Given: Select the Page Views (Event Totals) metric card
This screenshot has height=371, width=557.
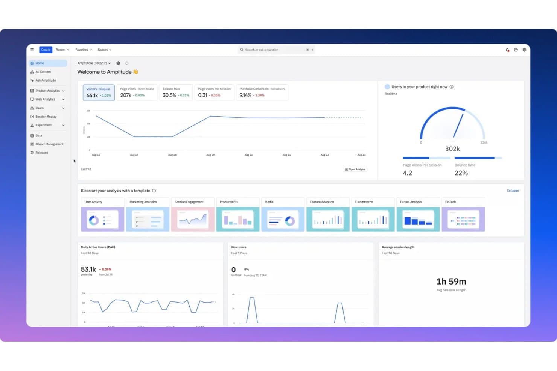Looking at the screenshot, I should tap(137, 92).
